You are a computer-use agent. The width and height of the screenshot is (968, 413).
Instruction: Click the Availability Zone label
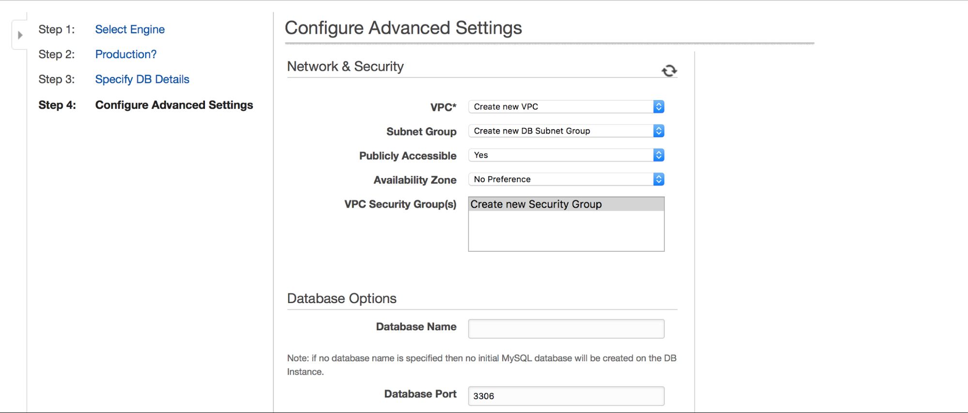415,180
